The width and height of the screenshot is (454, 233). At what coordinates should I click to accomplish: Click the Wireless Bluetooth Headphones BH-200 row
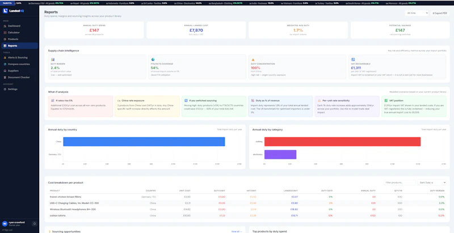(247, 209)
